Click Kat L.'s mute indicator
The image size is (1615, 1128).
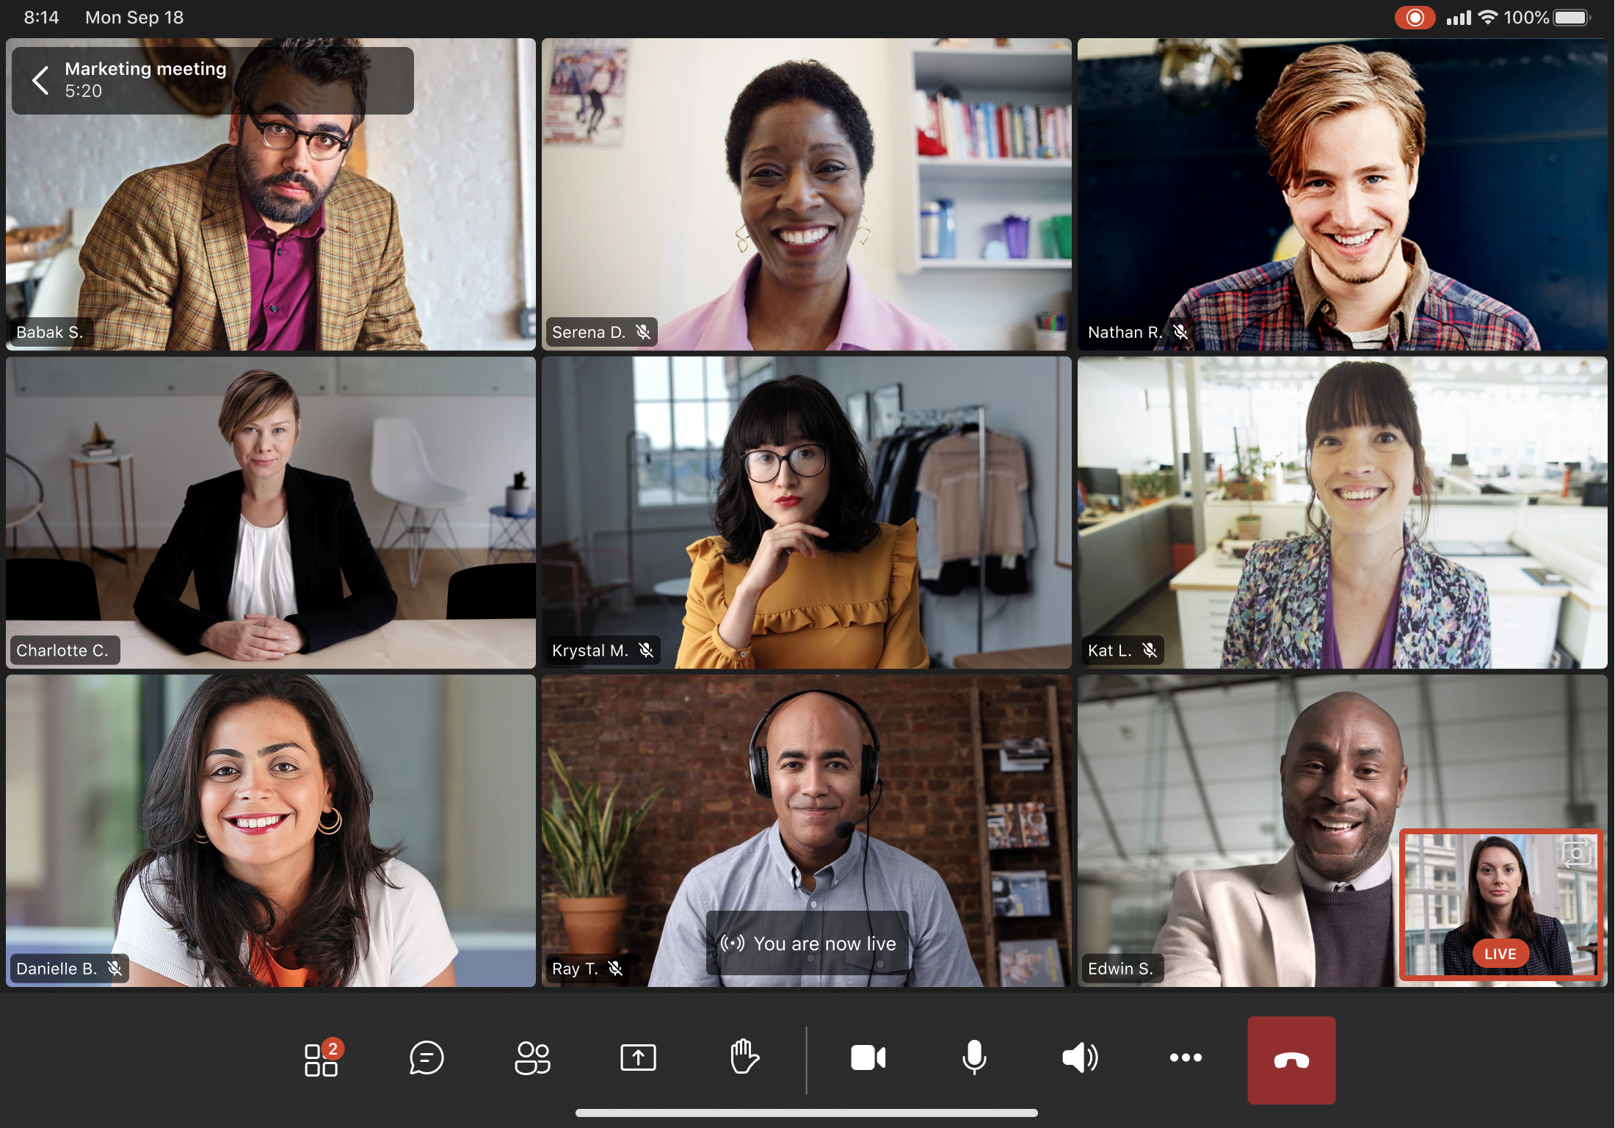(x=1150, y=649)
